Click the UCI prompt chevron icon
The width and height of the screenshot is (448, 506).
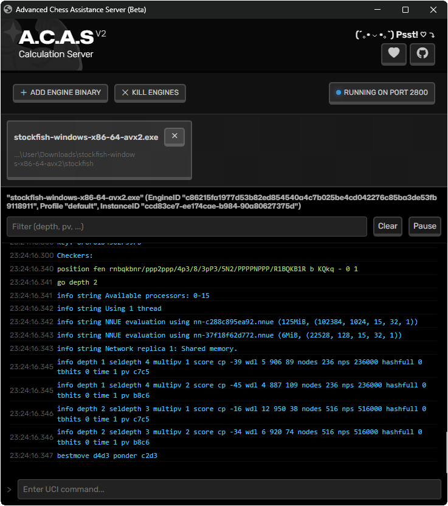[x=9, y=490]
